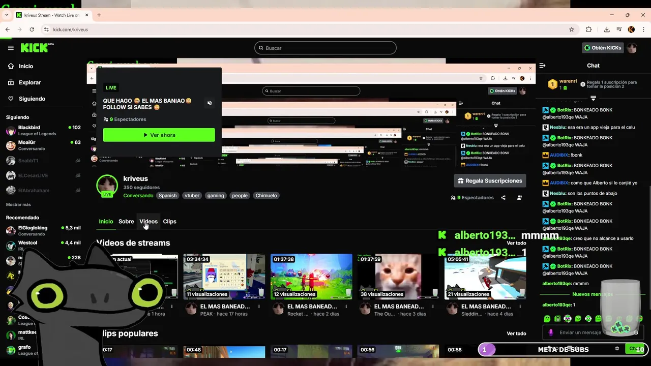Click the Chimuelo tag

[x=266, y=196]
